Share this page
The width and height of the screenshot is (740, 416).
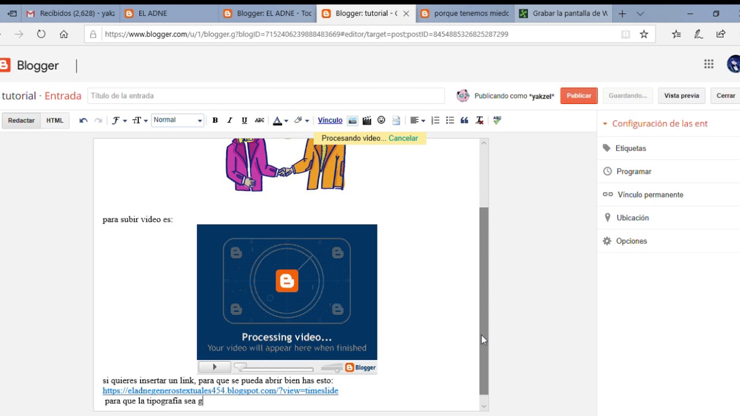(x=721, y=34)
